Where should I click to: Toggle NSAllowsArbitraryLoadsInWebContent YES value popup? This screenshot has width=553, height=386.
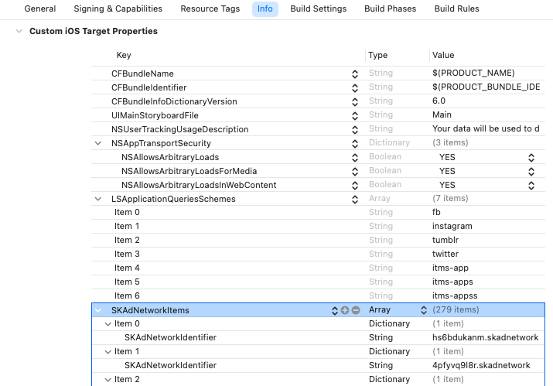pos(531,185)
